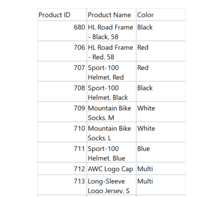The width and height of the screenshot is (198, 197).
Task: Select the HL Road Frame - Red, 58 cell
Action: (x=112, y=51)
